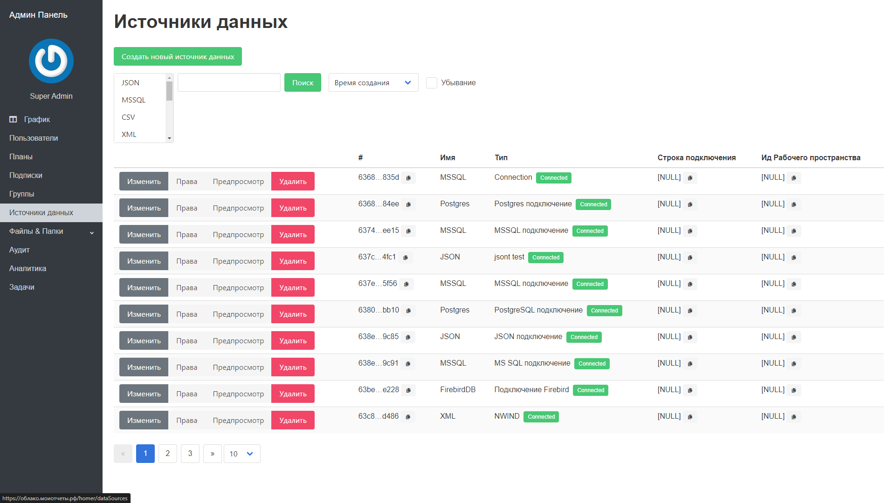Copy ID of row 6368…84ee
The width and height of the screenshot is (895, 503).
click(x=408, y=204)
